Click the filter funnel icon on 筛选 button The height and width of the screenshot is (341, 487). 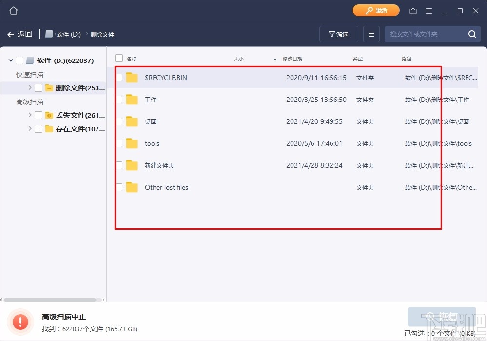click(x=331, y=34)
